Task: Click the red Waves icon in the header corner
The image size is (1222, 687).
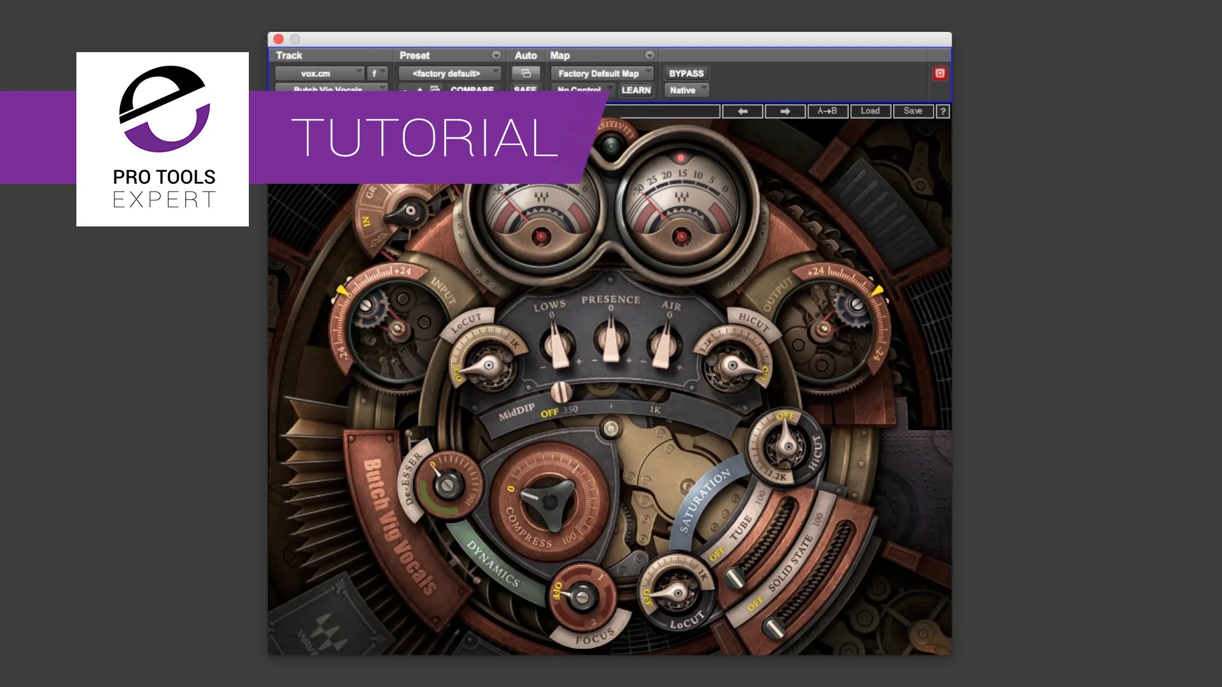Action: [x=940, y=73]
